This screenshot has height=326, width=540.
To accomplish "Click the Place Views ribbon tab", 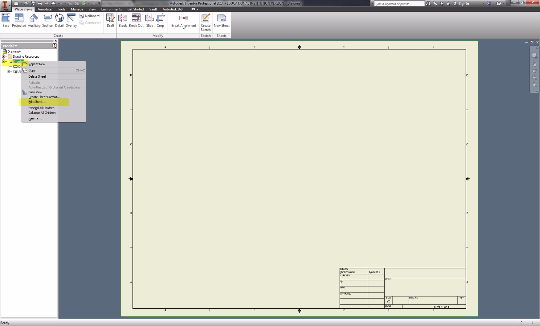I will coord(23,9).
